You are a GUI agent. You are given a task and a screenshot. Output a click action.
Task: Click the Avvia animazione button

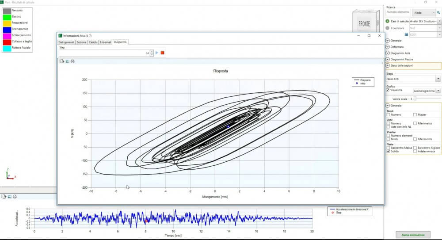413,235
